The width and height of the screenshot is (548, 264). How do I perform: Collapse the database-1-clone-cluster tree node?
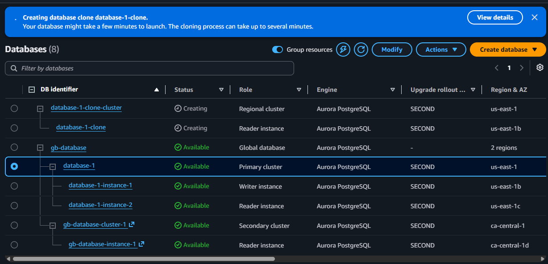click(x=40, y=108)
